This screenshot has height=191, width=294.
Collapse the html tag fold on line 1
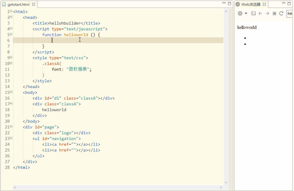coord(11,11)
